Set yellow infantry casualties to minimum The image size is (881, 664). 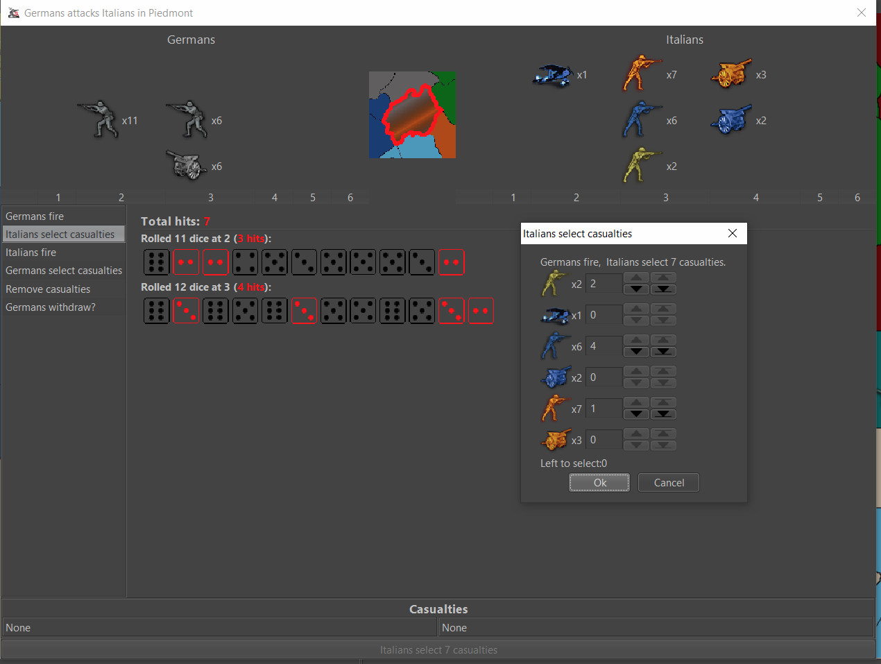[663, 289]
